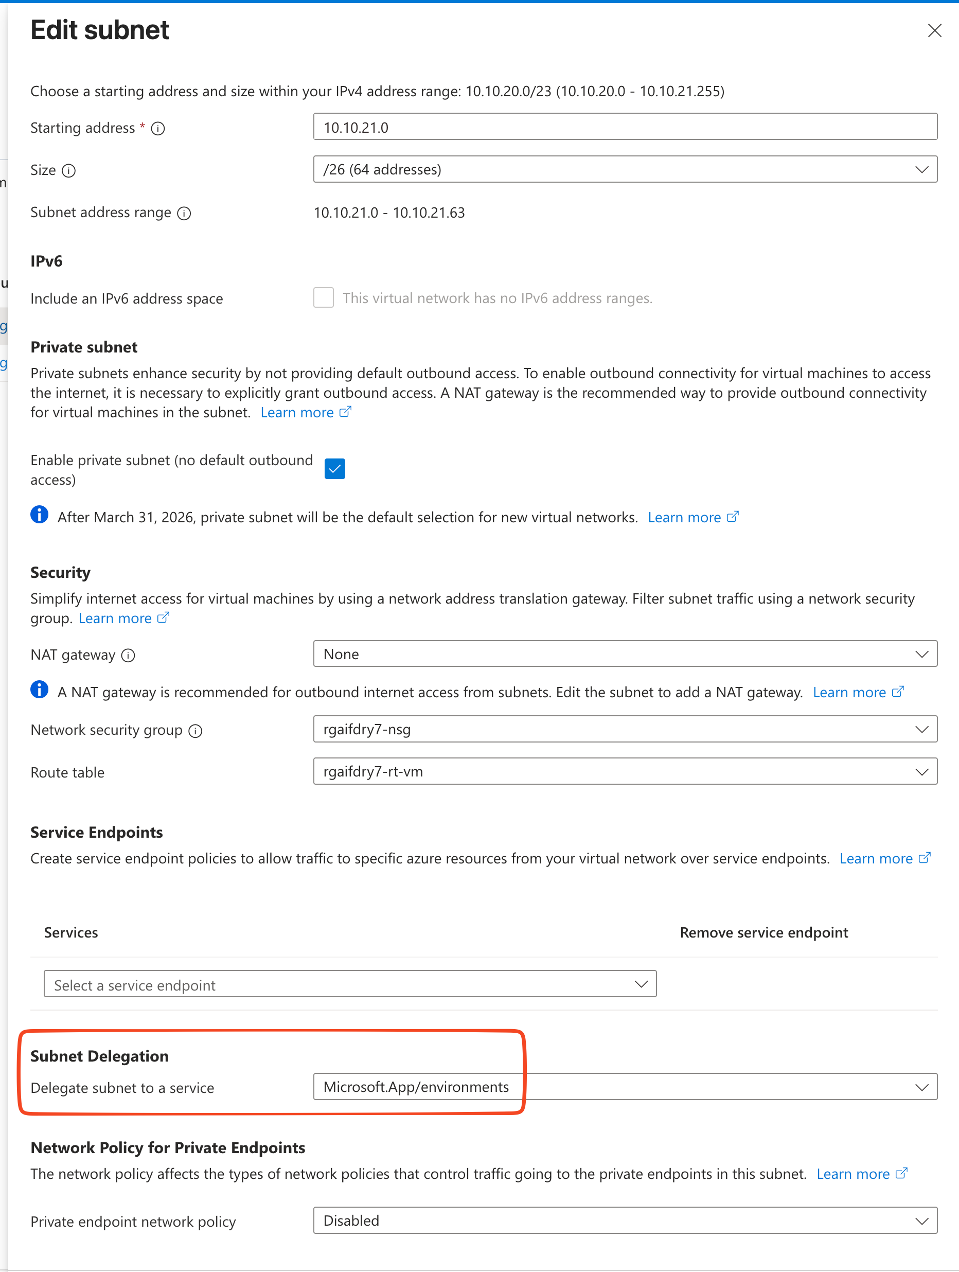Click external link icon after Private subnet Learn more

pos(345,412)
